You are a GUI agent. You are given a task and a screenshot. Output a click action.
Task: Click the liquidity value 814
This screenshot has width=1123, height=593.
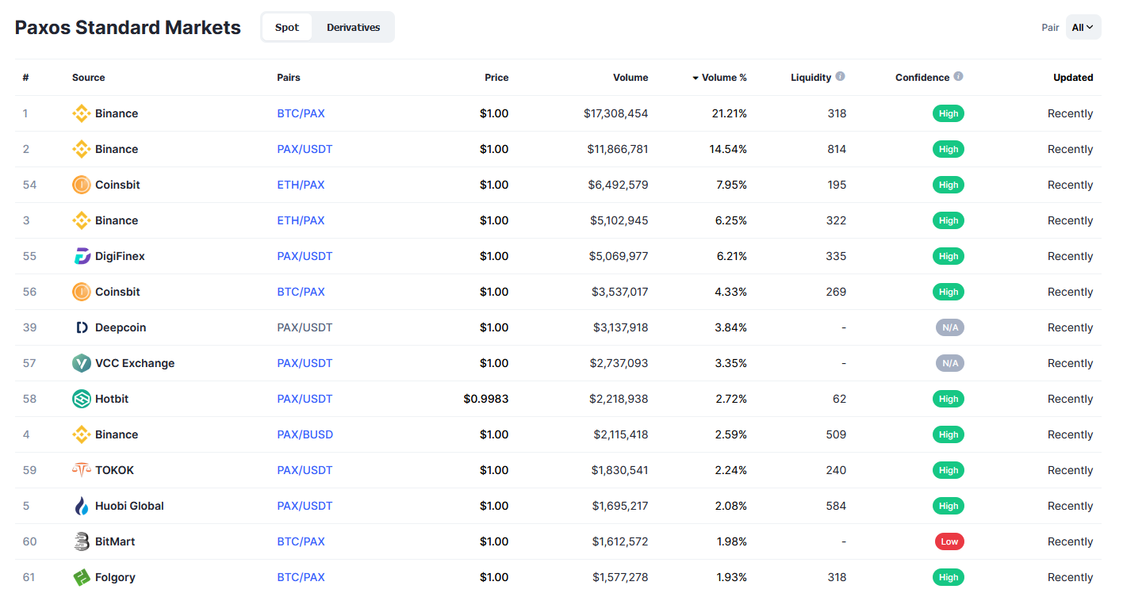tap(837, 149)
